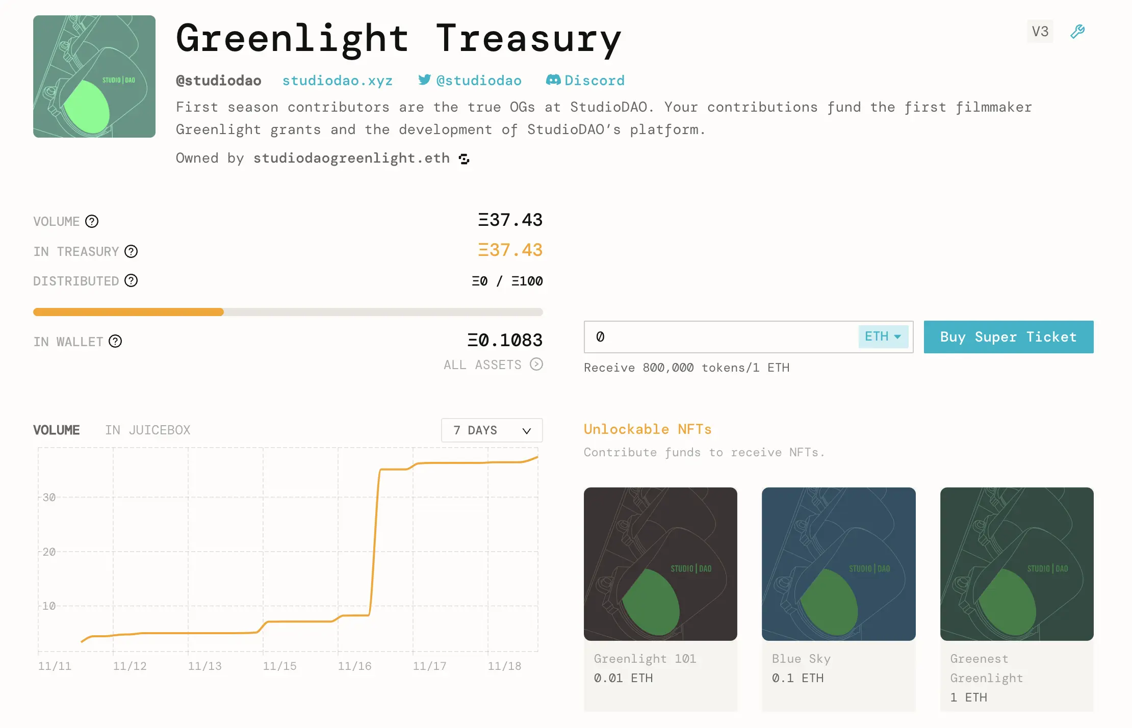1132x728 pixels.
Task: Click the VOLUME help question mark icon
Action: coord(92,221)
